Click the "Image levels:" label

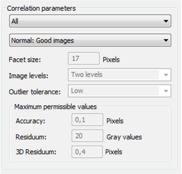pos(28,76)
